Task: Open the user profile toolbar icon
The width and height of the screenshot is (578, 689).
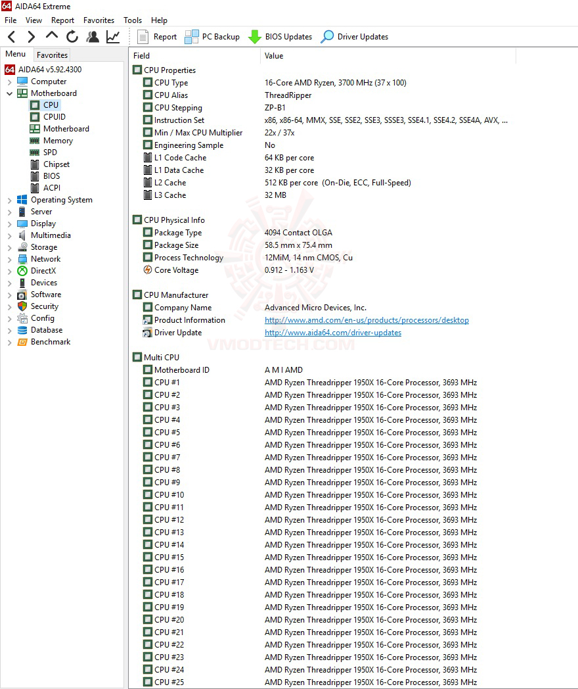Action: tap(93, 37)
